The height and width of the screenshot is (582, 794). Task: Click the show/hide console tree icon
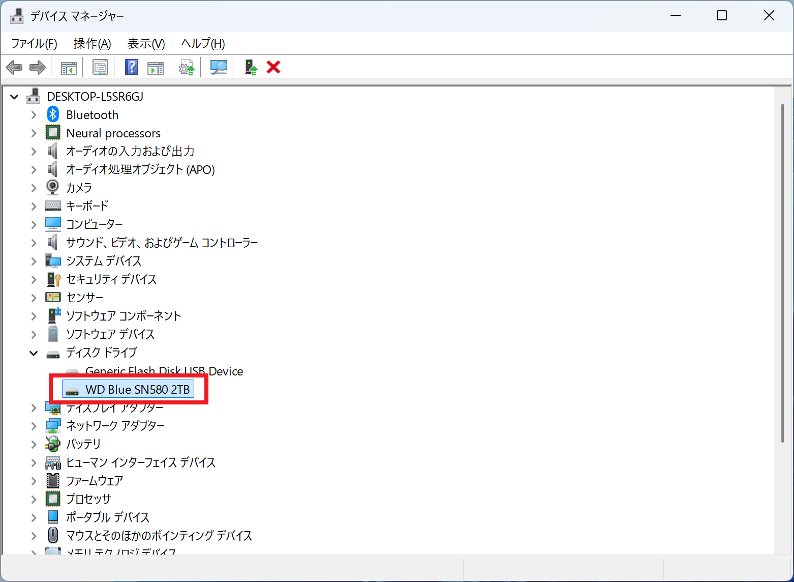click(69, 67)
